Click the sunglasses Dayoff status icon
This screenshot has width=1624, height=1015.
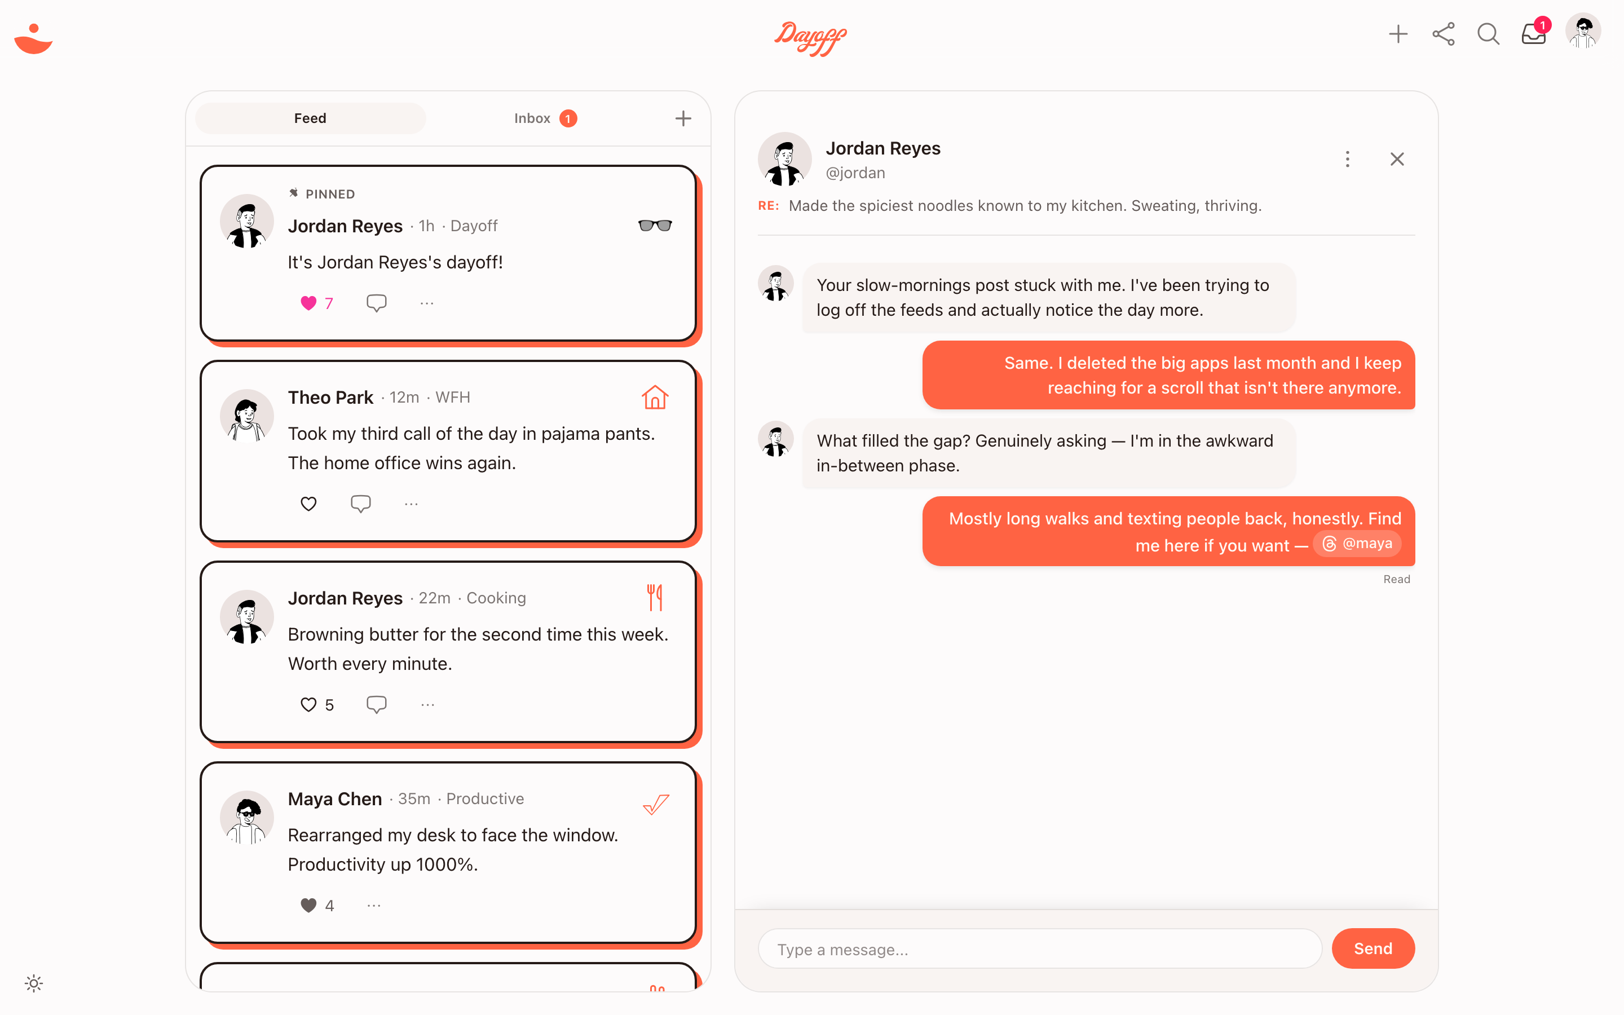pyautogui.click(x=654, y=226)
